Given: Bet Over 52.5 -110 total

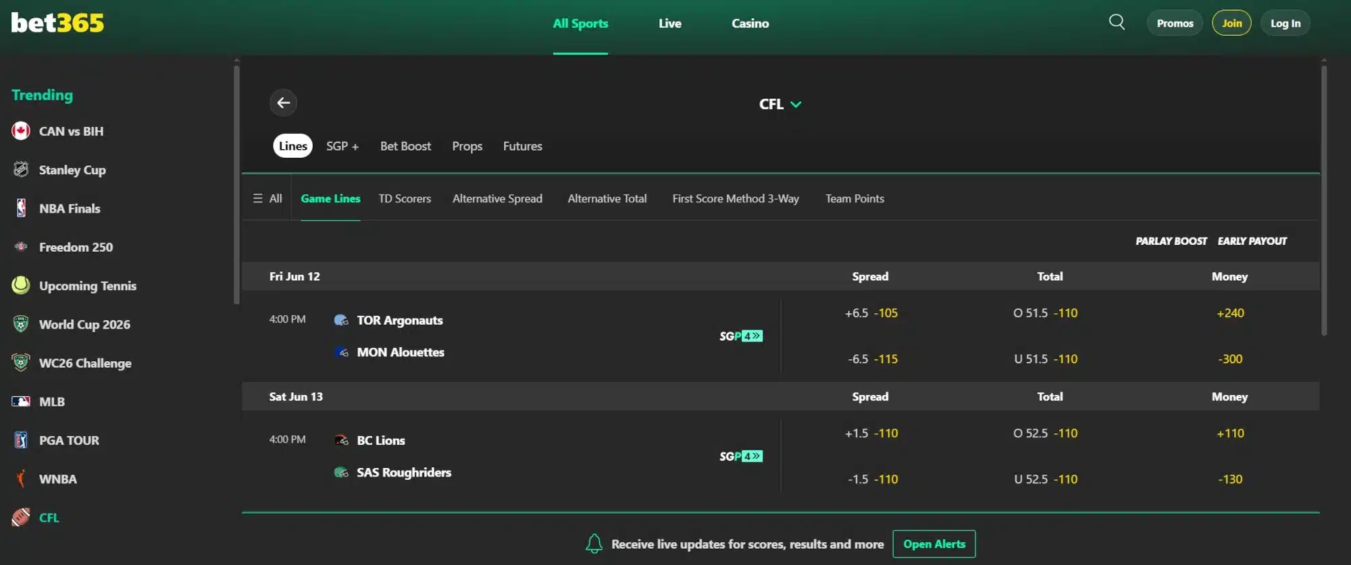Looking at the screenshot, I should pyautogui.click(x=1045, y=433).
